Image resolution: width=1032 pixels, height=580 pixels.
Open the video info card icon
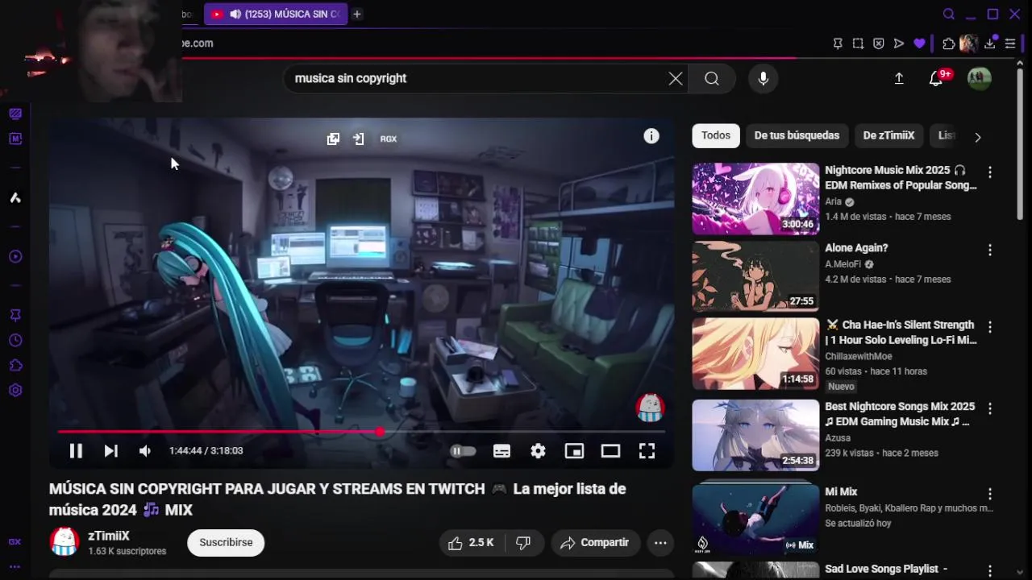click(x=651, y=136)
